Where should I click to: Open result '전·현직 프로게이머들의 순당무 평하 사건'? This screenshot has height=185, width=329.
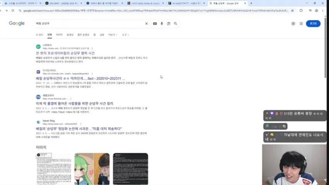tap(65, 53)
